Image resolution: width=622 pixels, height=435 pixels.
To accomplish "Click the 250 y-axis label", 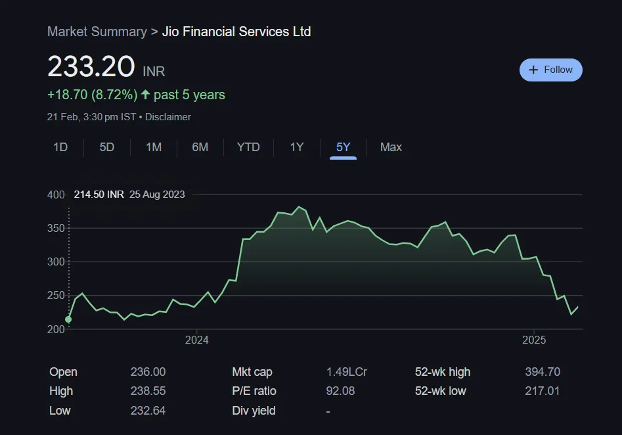I will click(x=56, y=295).
